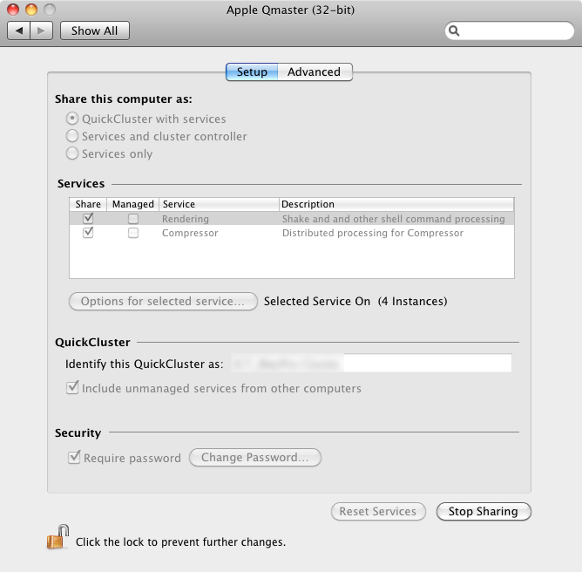The image size is (582, 572).
Task: Close the Apple Qmaster window
Action: [13, 10]
